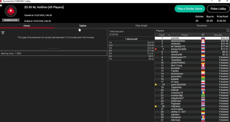Image resolution: width=230 pixels, height=122 pixels.
Task: Click the hunstuk United Kingdom flag
Action: tap(203, 68)
